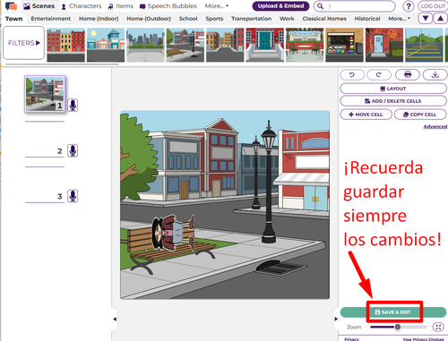Select empty cell 3 in the sidebar

pyautogui.click(x=45, y=184)
